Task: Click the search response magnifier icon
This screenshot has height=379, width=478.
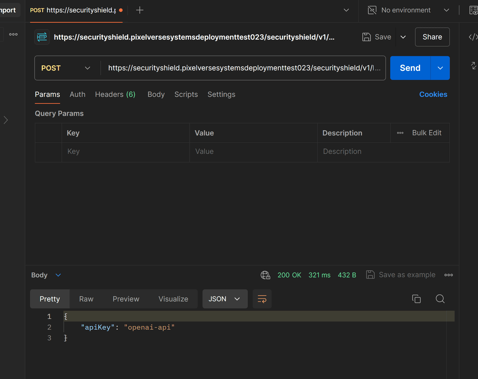Action: pos(440,299)
